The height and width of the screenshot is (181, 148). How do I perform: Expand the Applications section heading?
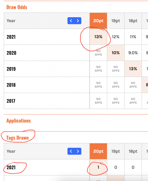tap(19, 121)
